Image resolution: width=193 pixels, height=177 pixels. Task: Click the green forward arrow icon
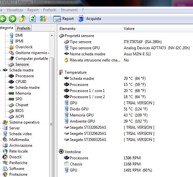[x=13, y=19]
